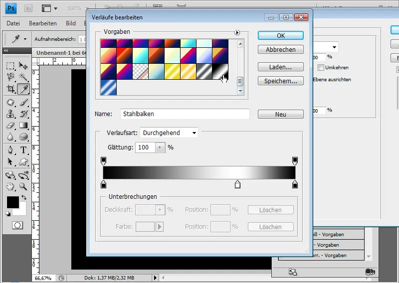This screenshot has height=283, width=399.
Task: Select the Gradient tool
Action: pyautogui.click(x=23, y=126)
